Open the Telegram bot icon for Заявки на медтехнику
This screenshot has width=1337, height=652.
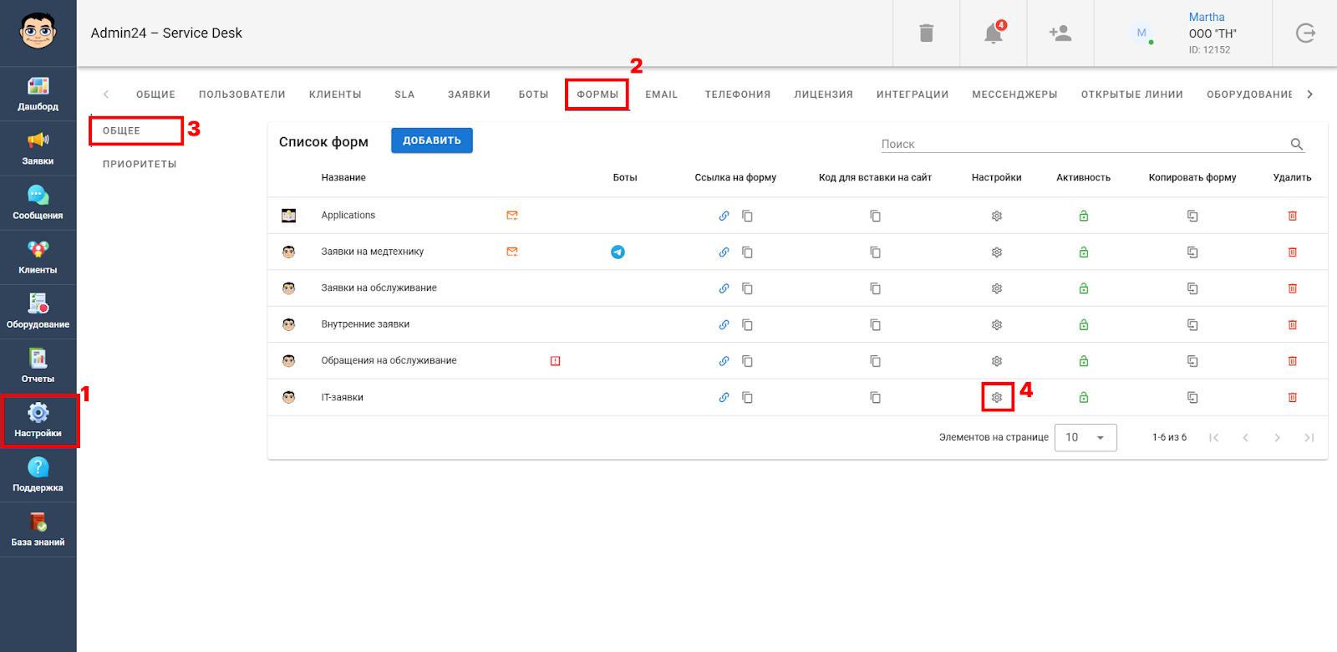tap(618, 252)
